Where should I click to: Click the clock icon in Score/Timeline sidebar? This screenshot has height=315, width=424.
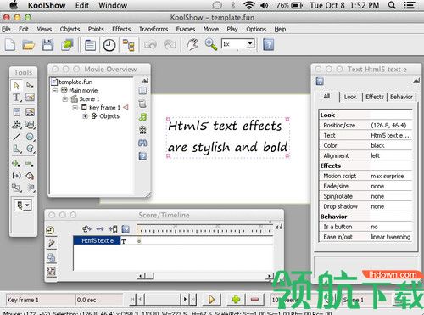pyautogui.click(x=50, y=230)
